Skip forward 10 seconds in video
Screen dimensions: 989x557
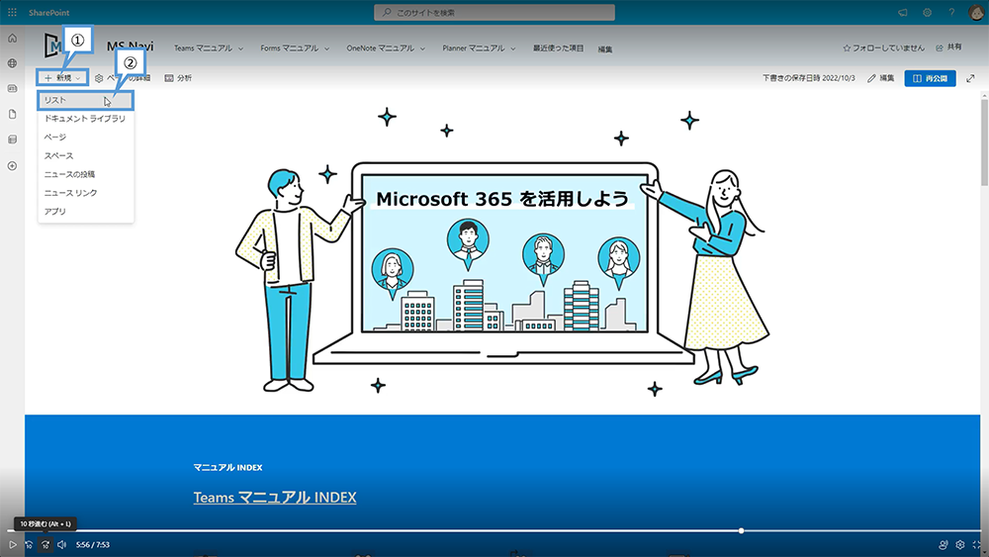(x=45, y=544)
